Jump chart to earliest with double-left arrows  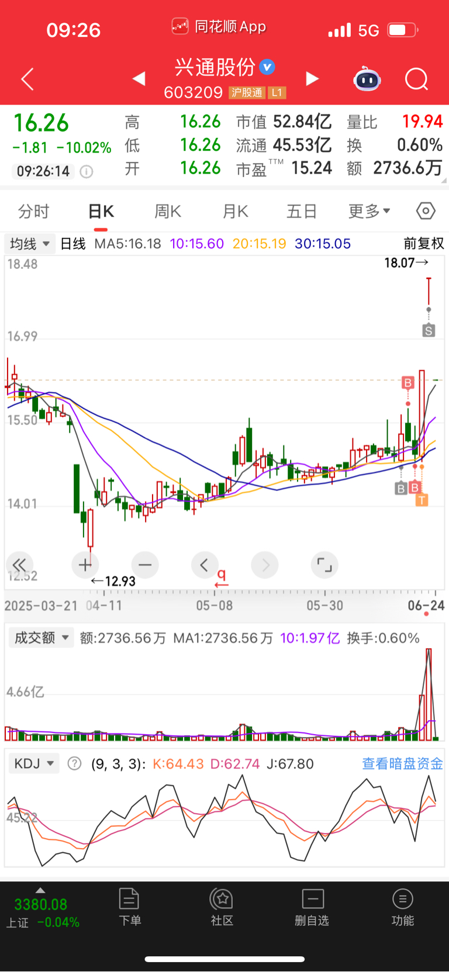click(x=19, y=565)
